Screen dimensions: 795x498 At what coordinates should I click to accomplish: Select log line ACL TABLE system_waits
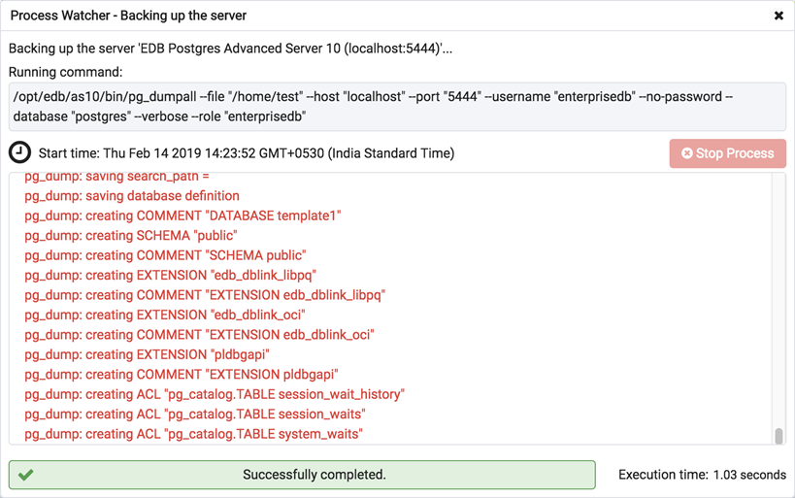tap(193, 434)
